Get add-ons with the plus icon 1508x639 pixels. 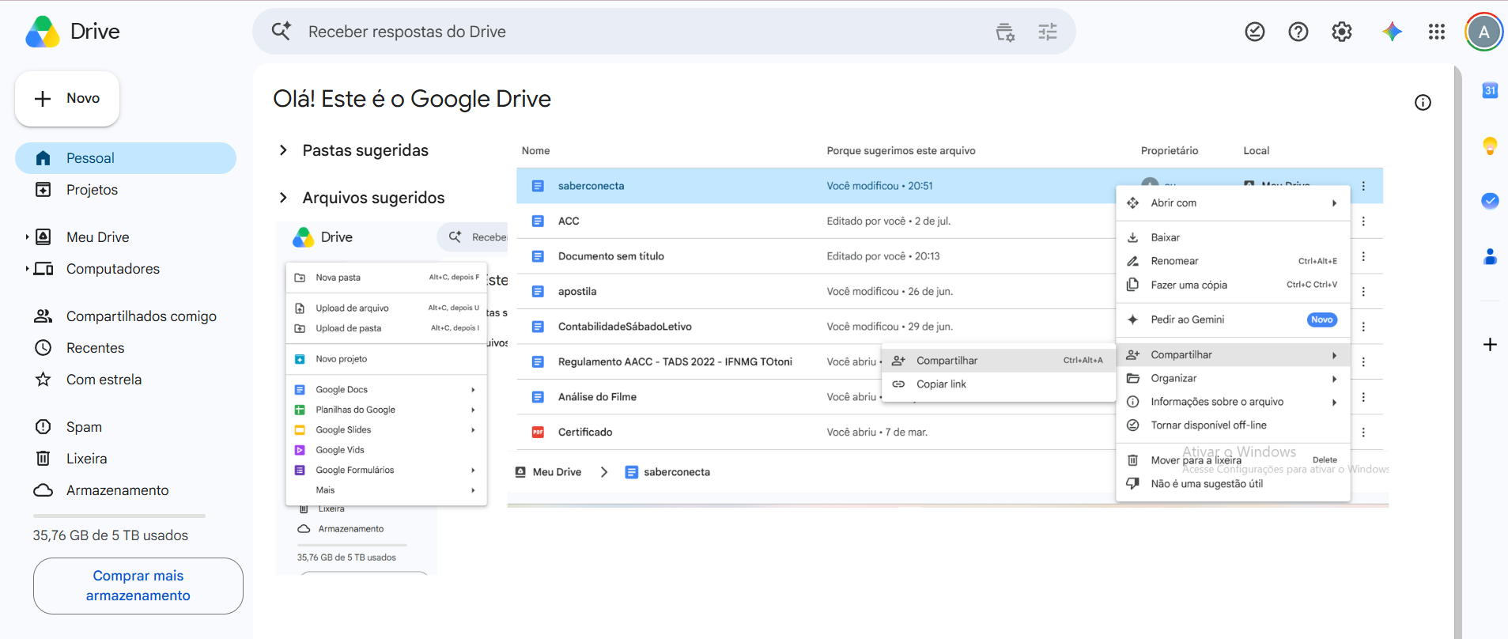click(x=1490, y=345)
